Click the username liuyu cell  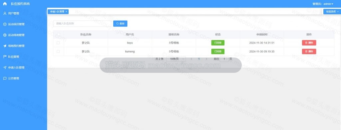[x=130, y=43]
